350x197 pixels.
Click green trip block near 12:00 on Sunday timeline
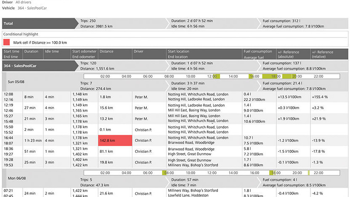pos(217,76)
